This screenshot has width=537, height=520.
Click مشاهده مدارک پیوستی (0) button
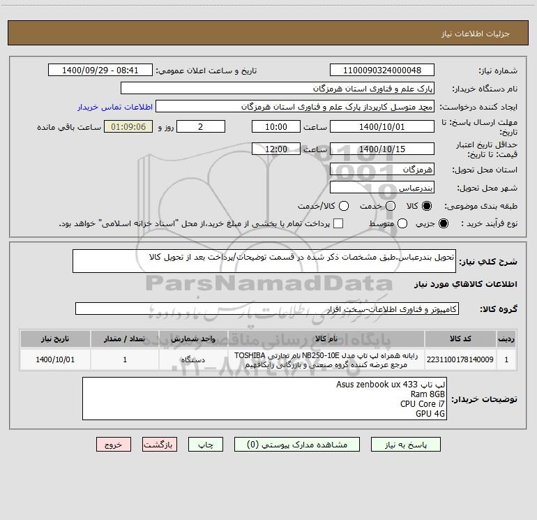pos(297,445)
